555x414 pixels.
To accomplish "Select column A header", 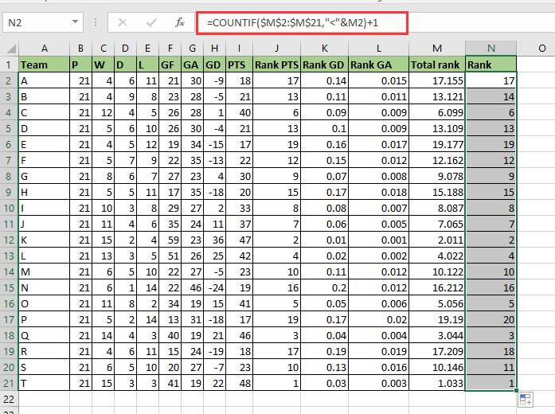I will tap(44, 48).
